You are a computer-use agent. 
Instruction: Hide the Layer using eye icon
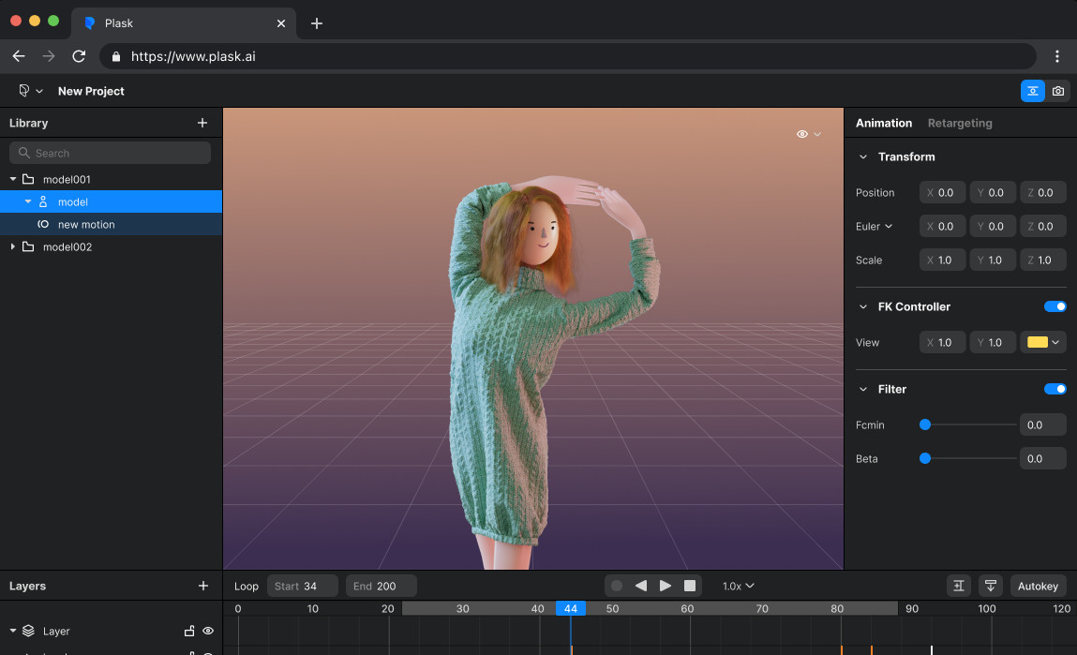point(208,631)
